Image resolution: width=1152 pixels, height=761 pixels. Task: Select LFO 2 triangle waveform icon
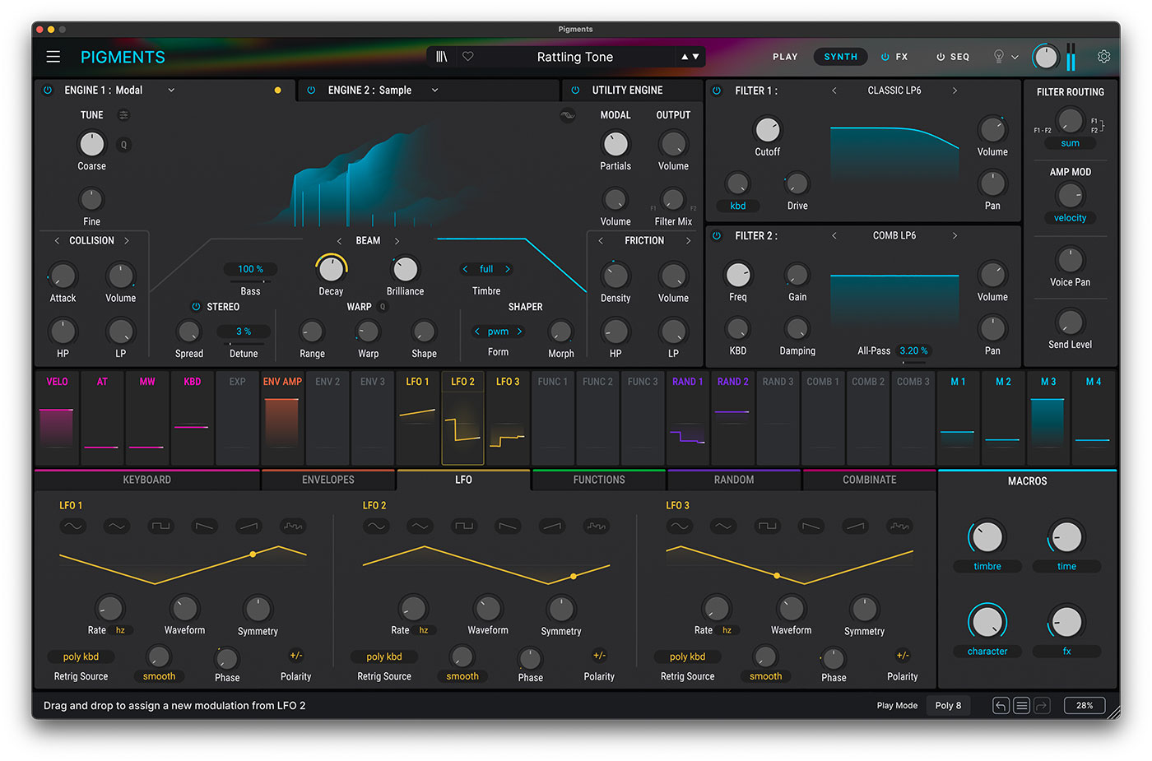click(420, 527)
